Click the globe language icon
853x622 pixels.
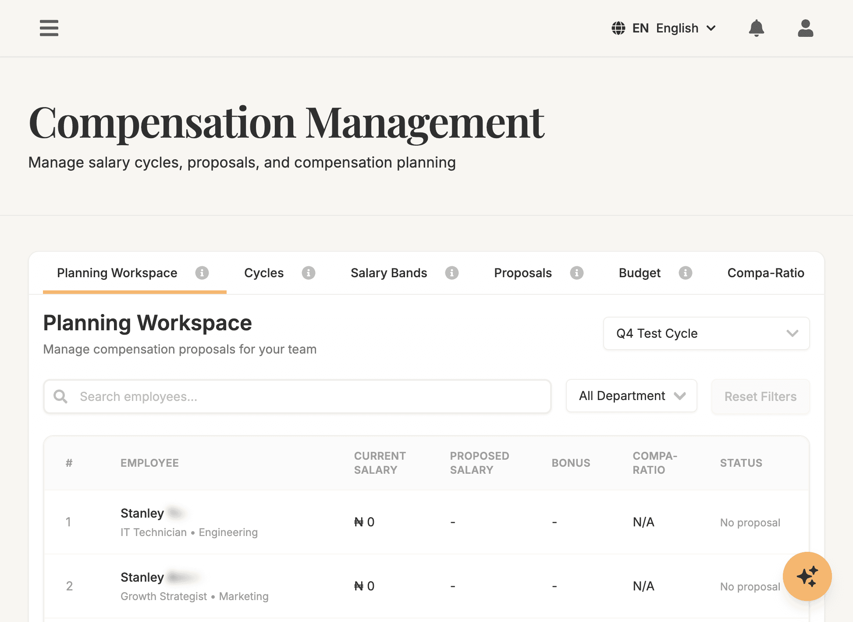(618, 28)
